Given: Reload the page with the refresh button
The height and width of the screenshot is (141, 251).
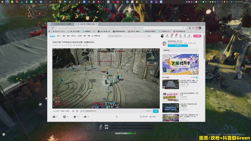Looking at the screenshot, I should (52, 28).
